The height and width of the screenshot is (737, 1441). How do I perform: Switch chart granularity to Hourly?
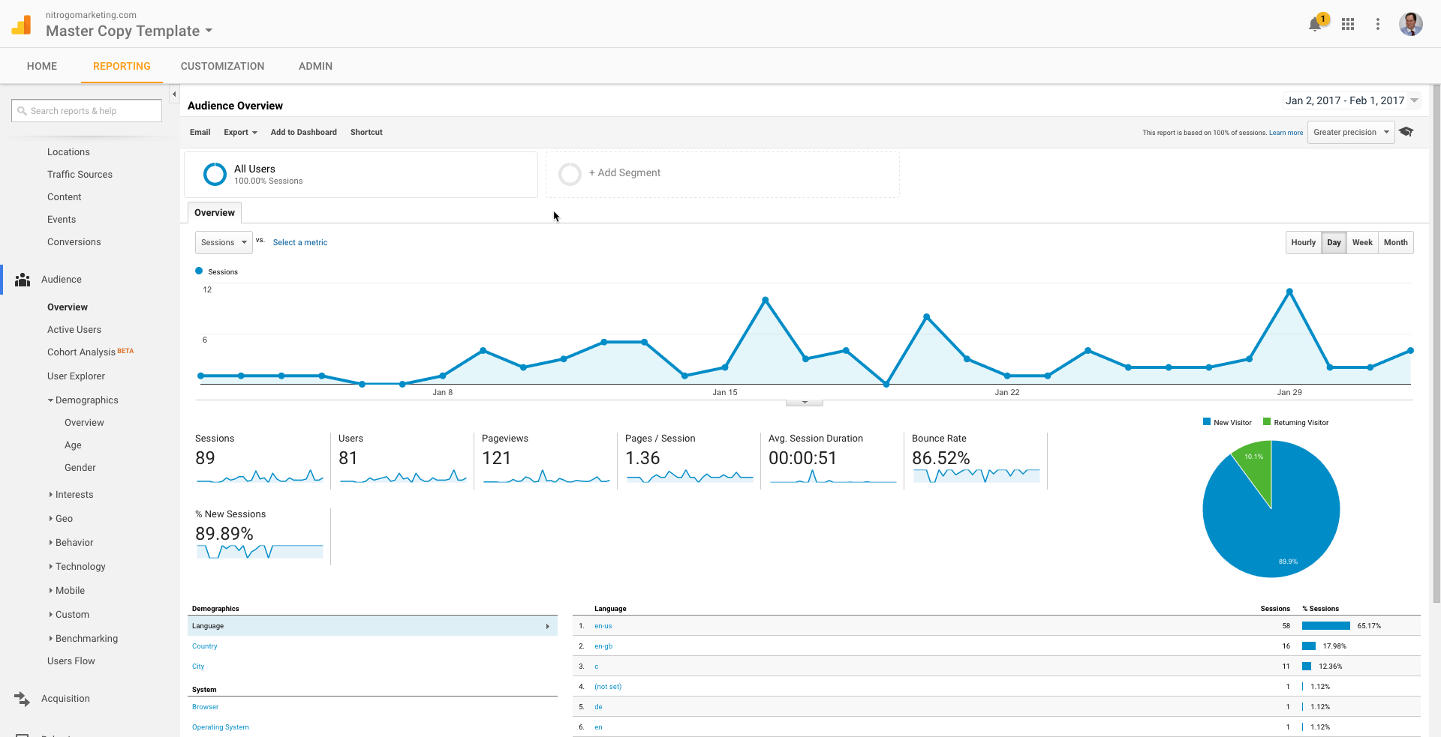click(1303, 242)
